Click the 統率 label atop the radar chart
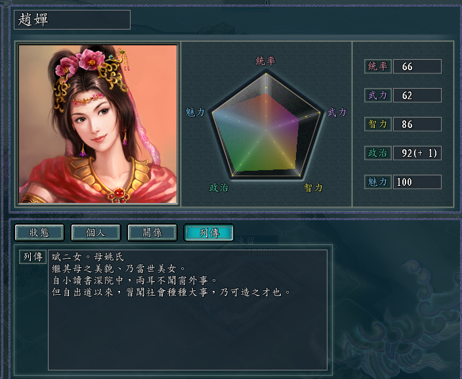 click(266, 61)
